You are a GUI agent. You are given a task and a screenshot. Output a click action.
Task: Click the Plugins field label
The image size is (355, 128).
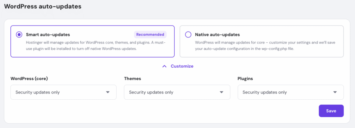click(245, 79)
